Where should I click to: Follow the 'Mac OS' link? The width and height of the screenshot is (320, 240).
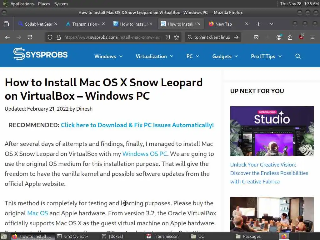click(x=38, y=213)
